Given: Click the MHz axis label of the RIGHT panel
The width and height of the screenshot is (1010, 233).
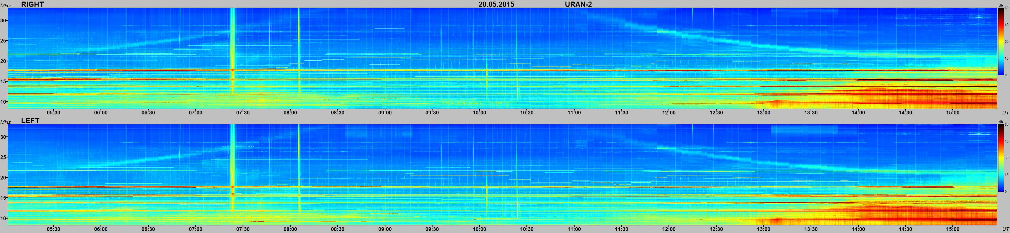Looking at the screenshot, I should (x=5, y=5).
